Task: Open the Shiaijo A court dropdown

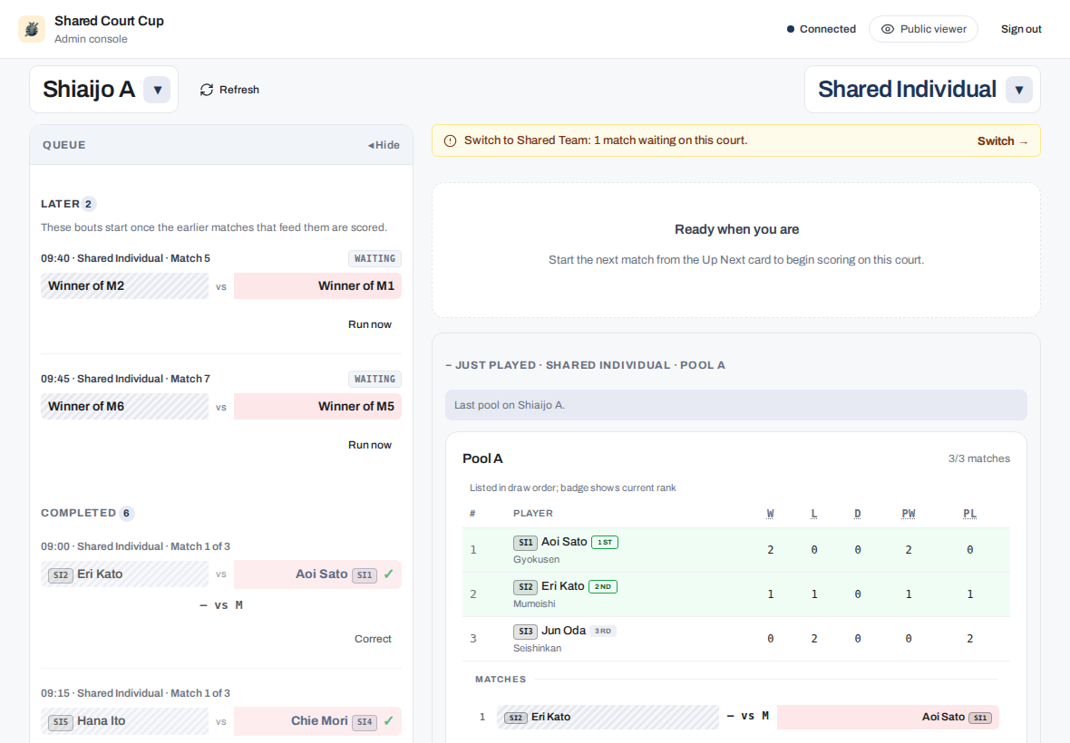Action: 157,90
